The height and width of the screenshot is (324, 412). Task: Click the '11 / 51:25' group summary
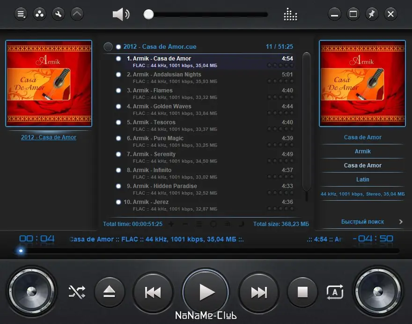(280, 46)
